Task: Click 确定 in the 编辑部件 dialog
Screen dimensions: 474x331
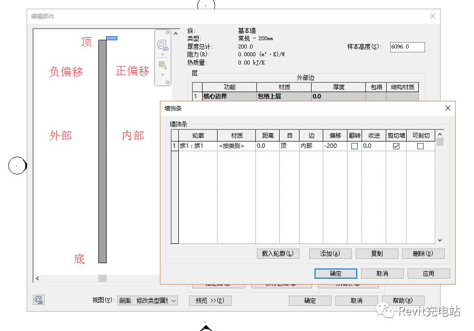Action: point(310,301)
